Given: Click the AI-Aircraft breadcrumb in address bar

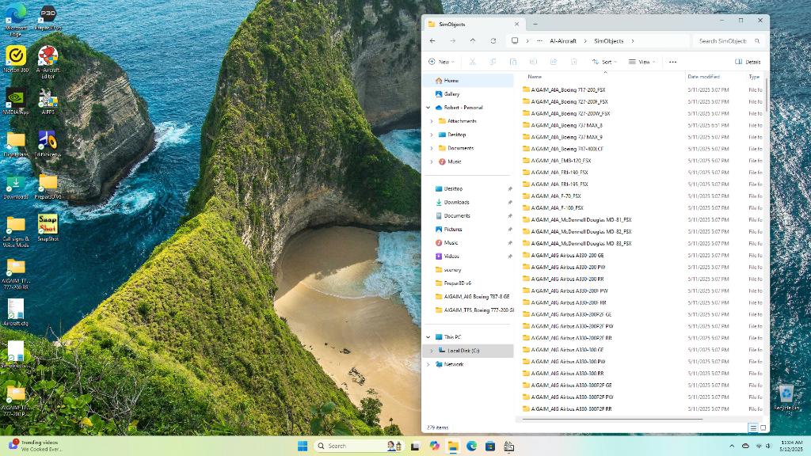Looking at the screenshot, I should [x=562, y=40].
